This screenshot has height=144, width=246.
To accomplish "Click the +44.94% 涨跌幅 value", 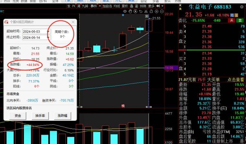I will (33, 65).
